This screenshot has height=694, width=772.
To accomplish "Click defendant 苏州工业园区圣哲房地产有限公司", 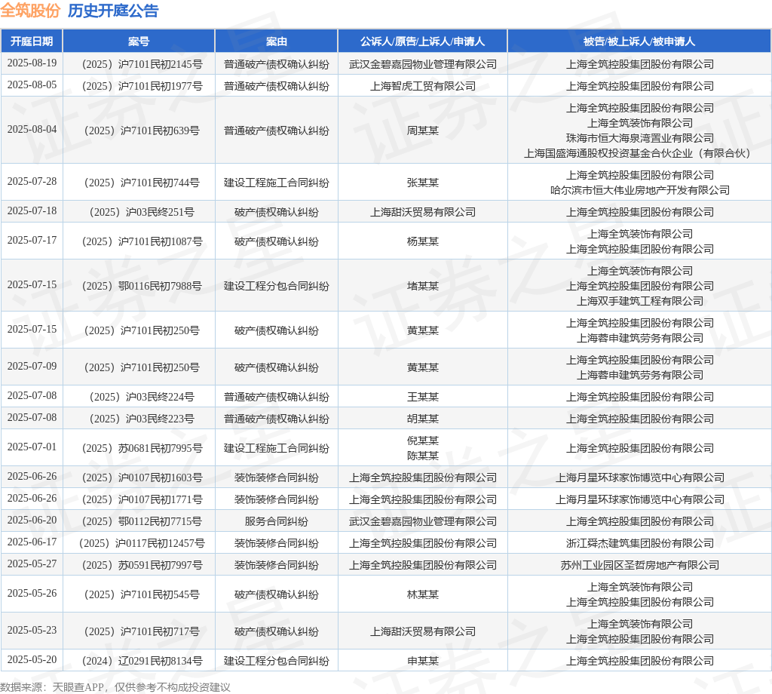I will click(x=639, y=565).
